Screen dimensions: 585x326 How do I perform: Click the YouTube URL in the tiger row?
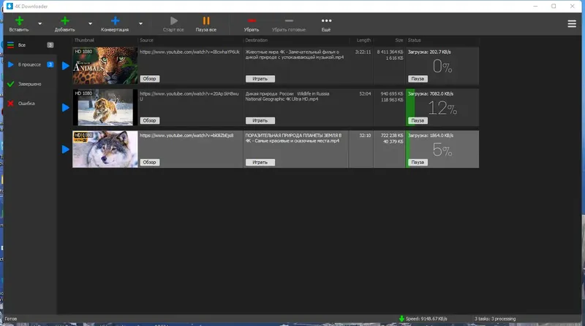click(189, 96)
